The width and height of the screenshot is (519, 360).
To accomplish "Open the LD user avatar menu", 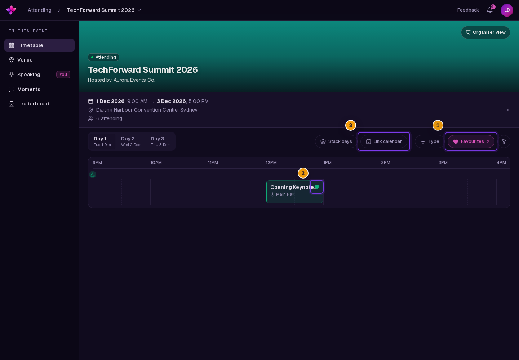I will point(507,10).
